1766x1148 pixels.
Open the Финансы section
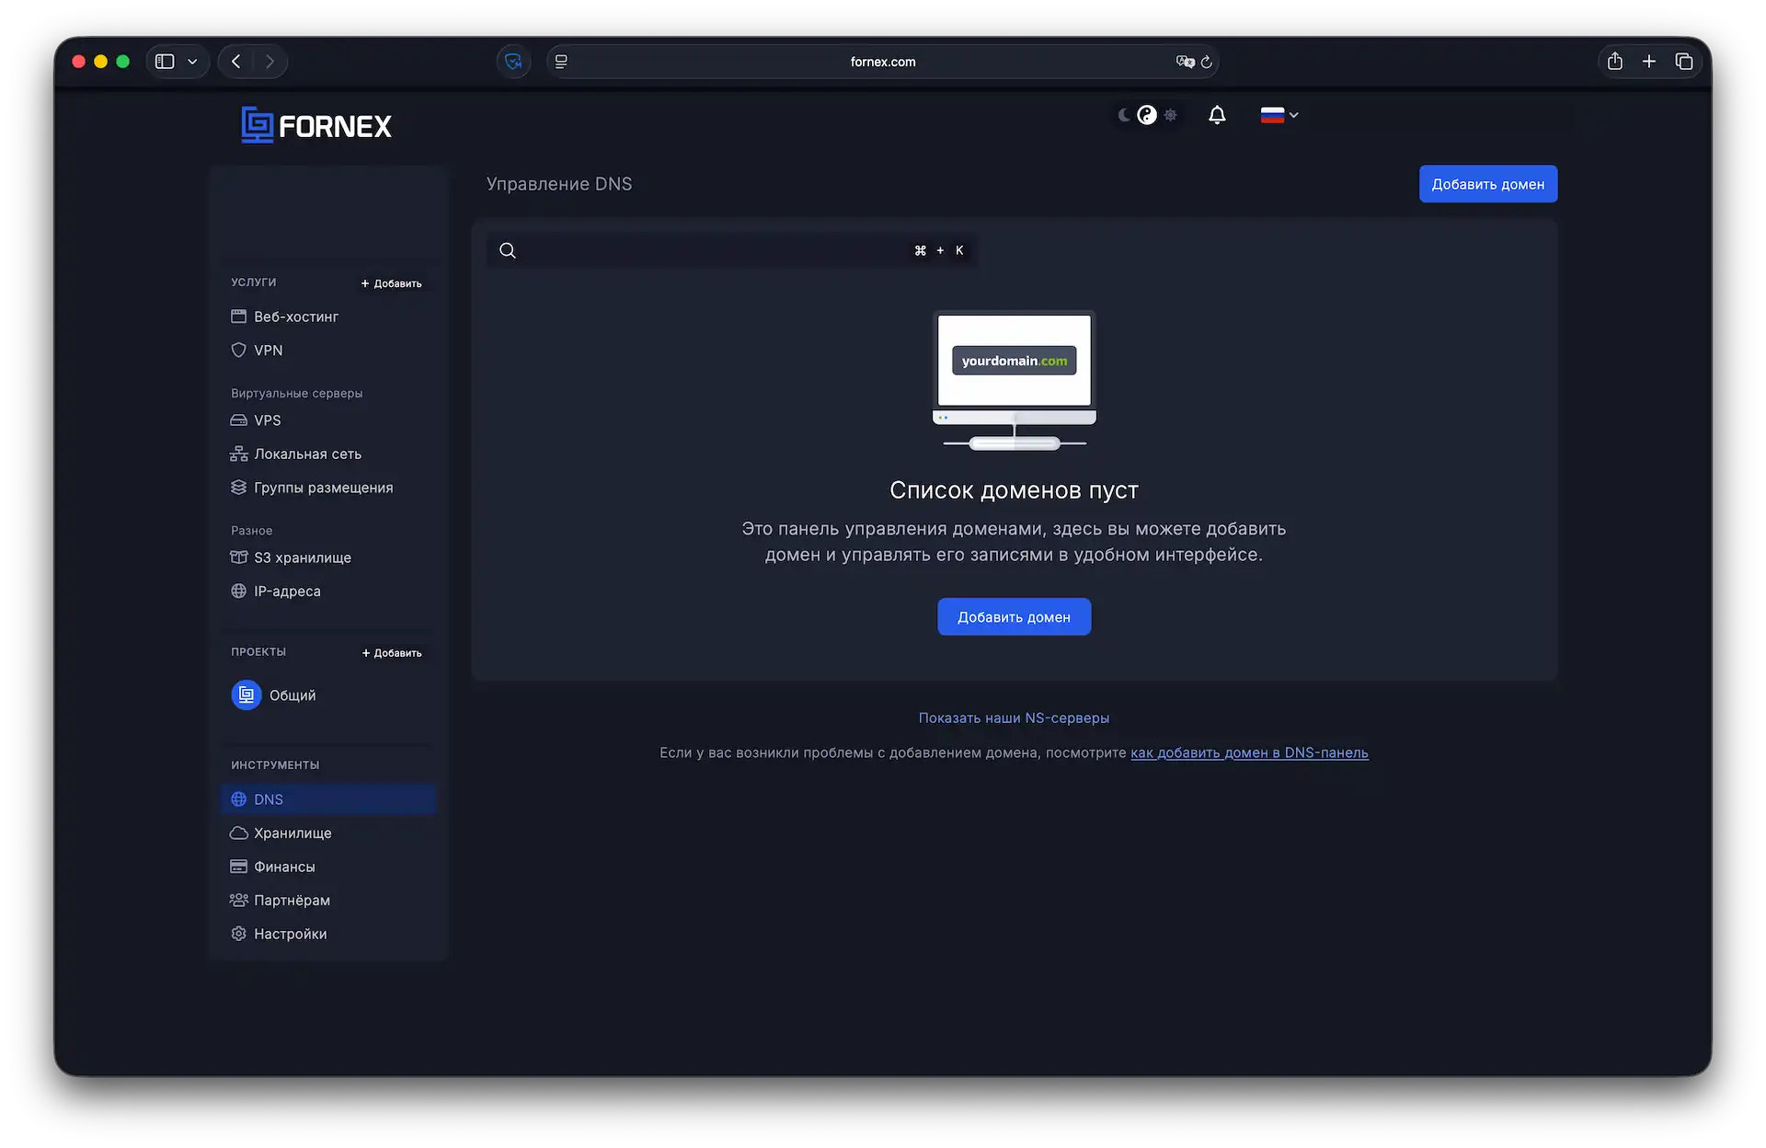pyautogui.click(x=283, y=866)
